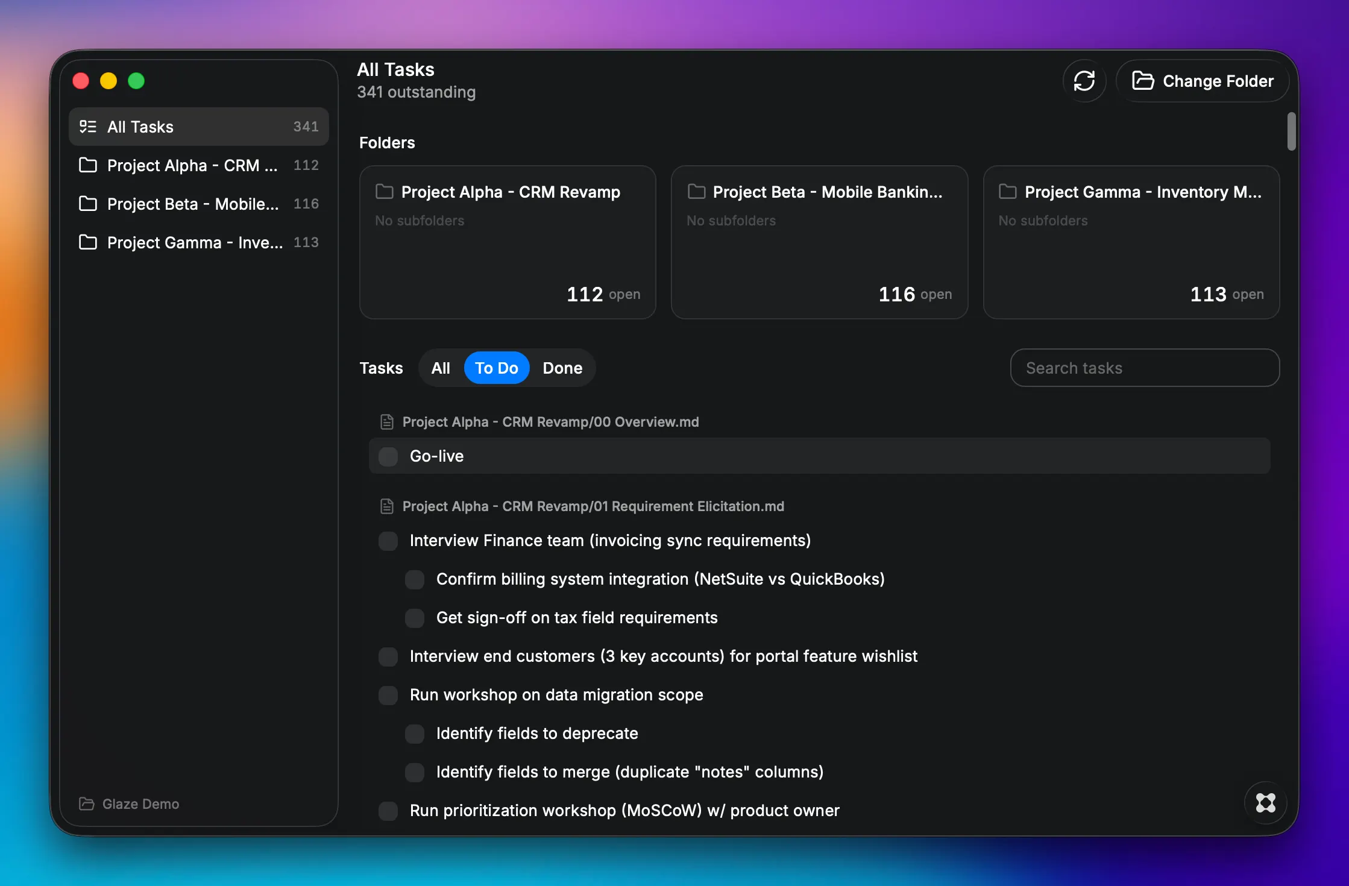Open the Project Alpha - CRM Revamp folder card
The image size is (1349, 886).
coord(508,242)
